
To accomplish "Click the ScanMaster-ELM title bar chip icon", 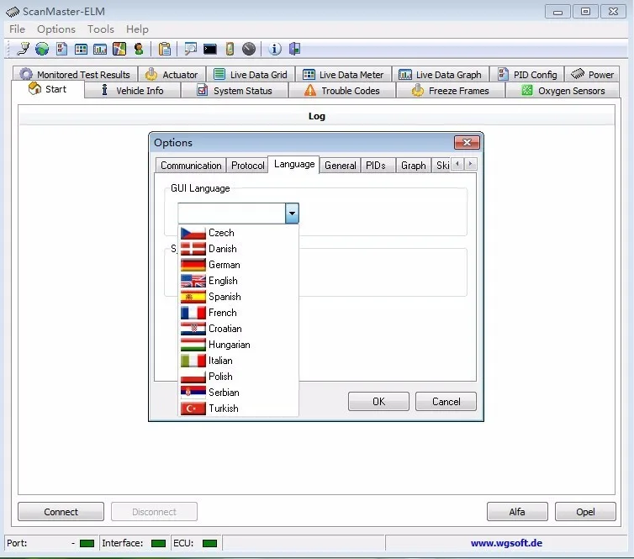I will coord(13,12).
